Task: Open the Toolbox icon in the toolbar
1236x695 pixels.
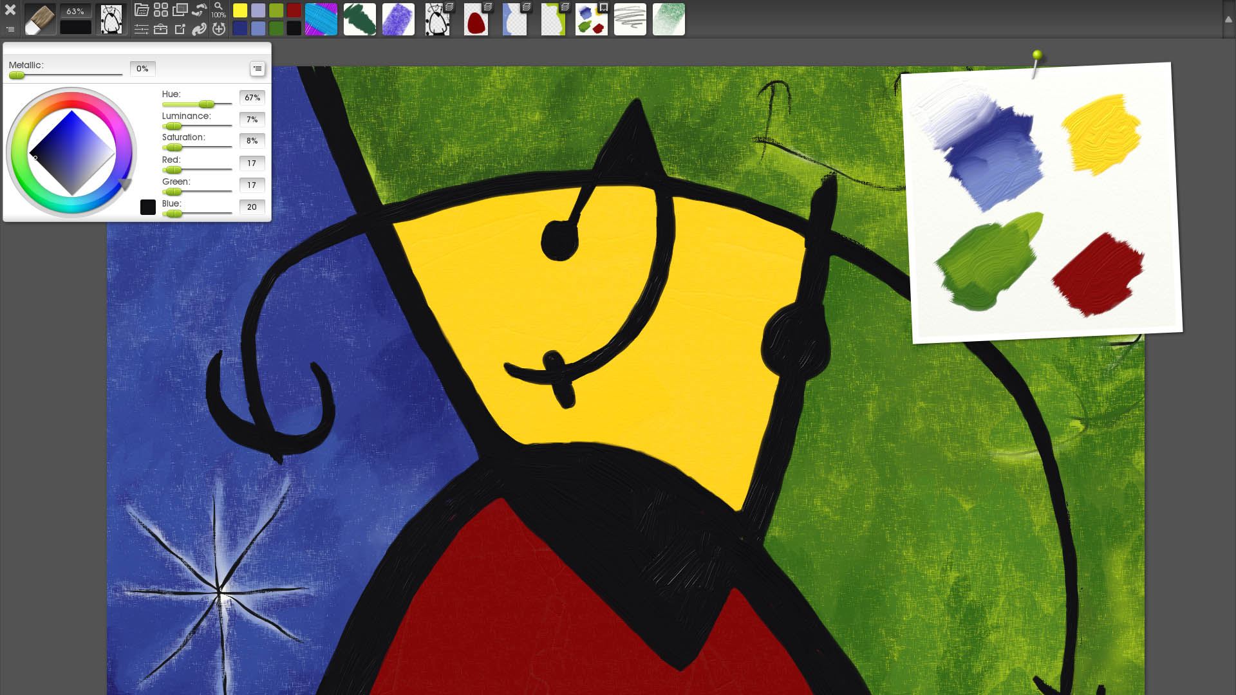Action: point(160,28)
